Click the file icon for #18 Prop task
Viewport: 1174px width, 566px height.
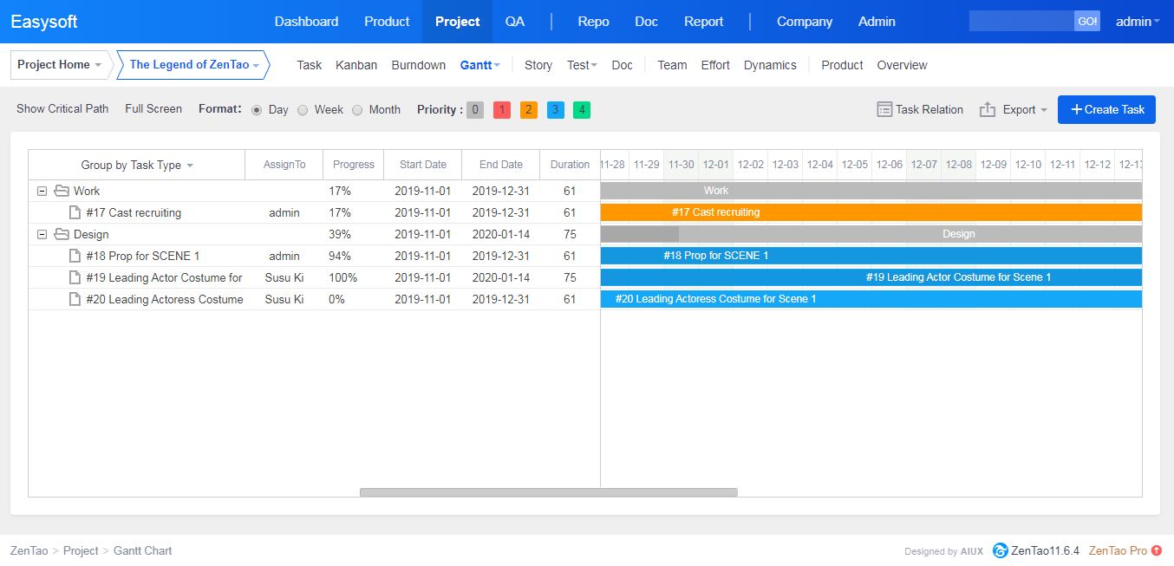[x=75, y=256]
